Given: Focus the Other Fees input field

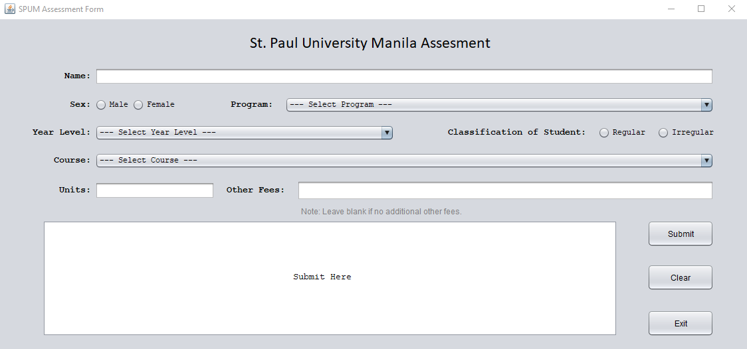Looking at the screenshot, I should (505, 190).
